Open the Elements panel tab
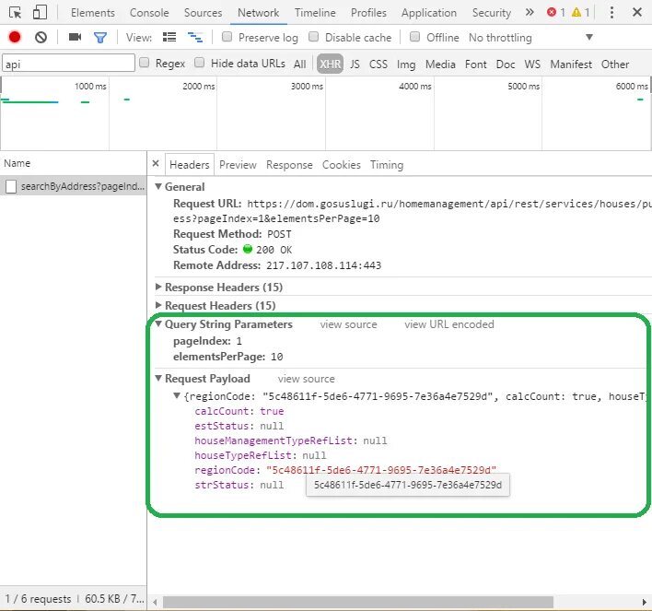This screenshot has height=611, width=652. pos(93,13)
